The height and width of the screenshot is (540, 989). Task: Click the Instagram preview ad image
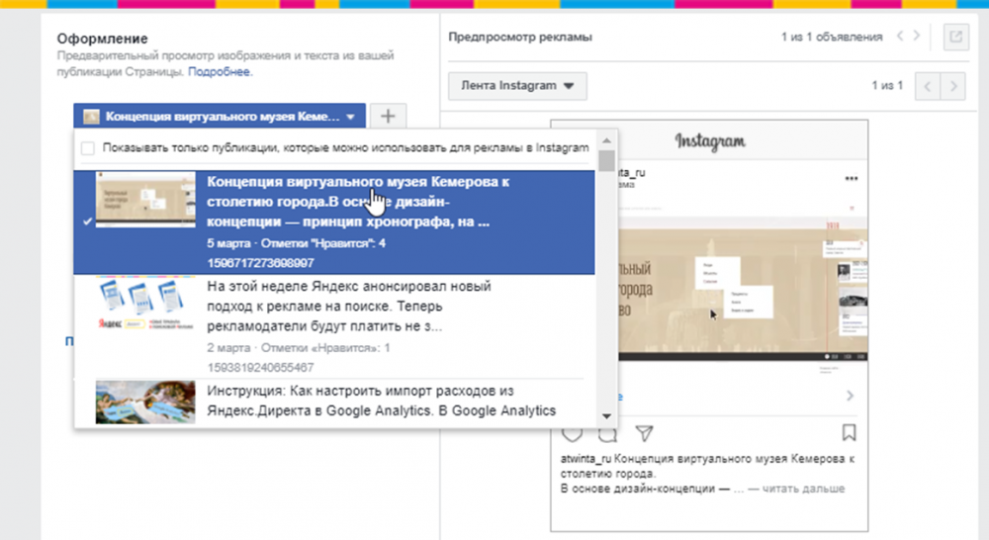[743, 289]
